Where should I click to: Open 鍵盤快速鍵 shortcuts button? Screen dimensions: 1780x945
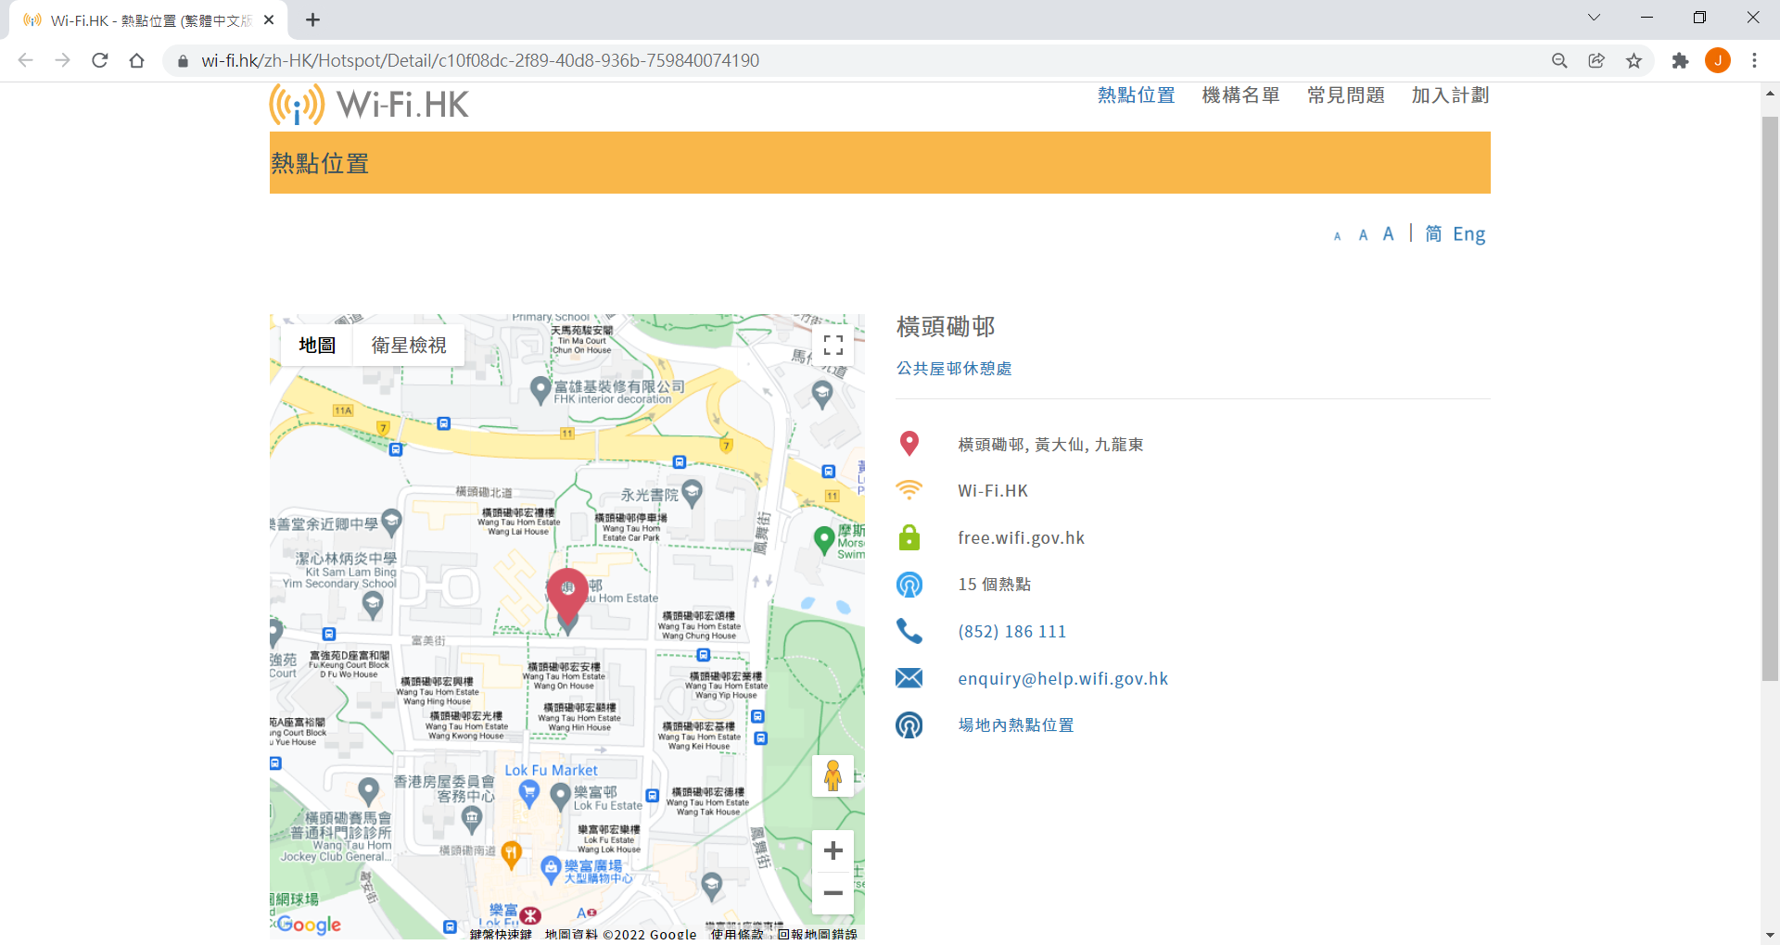[501, 934]
